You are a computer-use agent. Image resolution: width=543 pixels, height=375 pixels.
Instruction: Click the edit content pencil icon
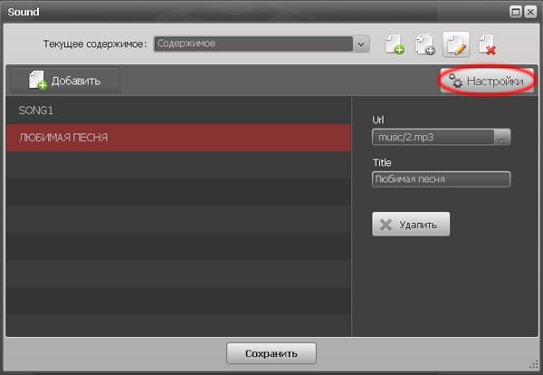pyautogui.click(x=456, y=43)
